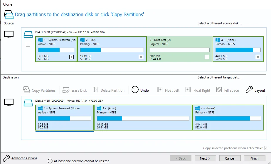Click the Cancel button
The width and height of the screenshot is (271, 164).
pos(230,158)
